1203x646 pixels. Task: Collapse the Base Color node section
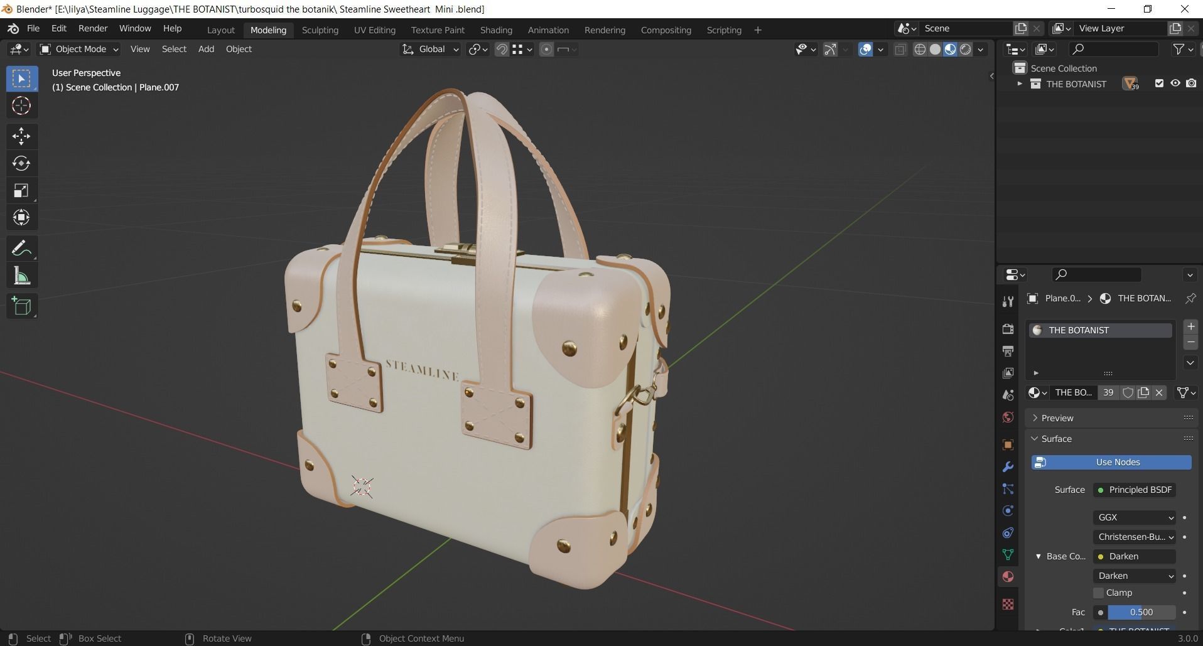(1038, 556)
